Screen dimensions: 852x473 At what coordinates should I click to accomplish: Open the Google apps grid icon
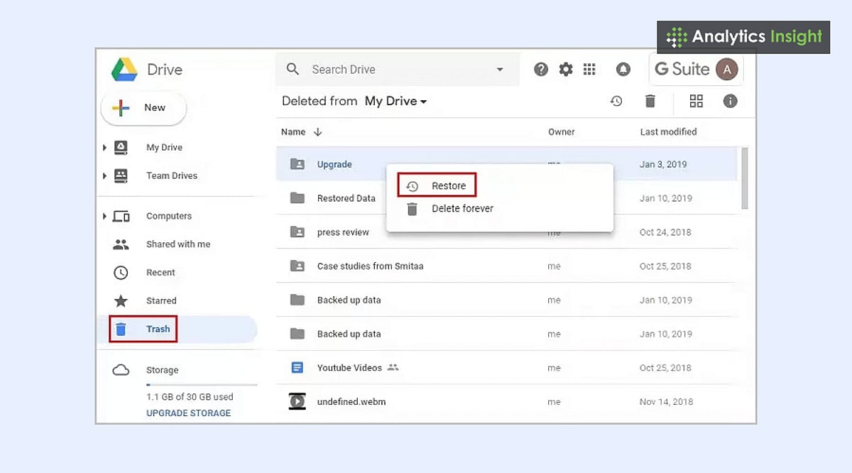pyautogui.click(x=589, y=69)
